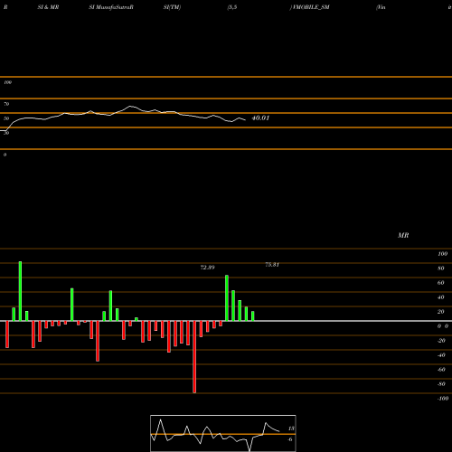The height and width of the screenshot is (452, 452).
Task: Click the MR value label 75.31
Action: tap(272, 265)
